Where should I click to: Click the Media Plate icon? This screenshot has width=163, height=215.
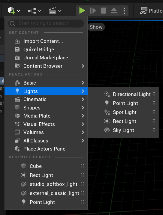(x=17, y=116)
